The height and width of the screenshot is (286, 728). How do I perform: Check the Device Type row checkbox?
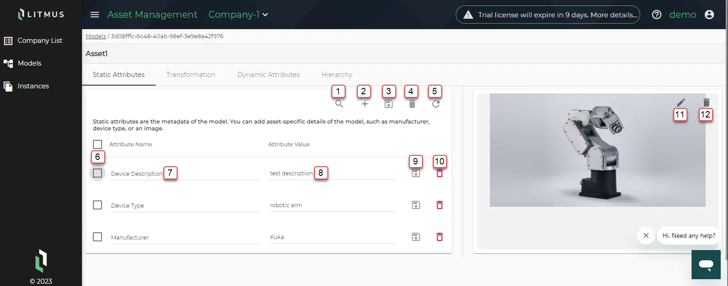pyautogui.click(x=97, y=205)
